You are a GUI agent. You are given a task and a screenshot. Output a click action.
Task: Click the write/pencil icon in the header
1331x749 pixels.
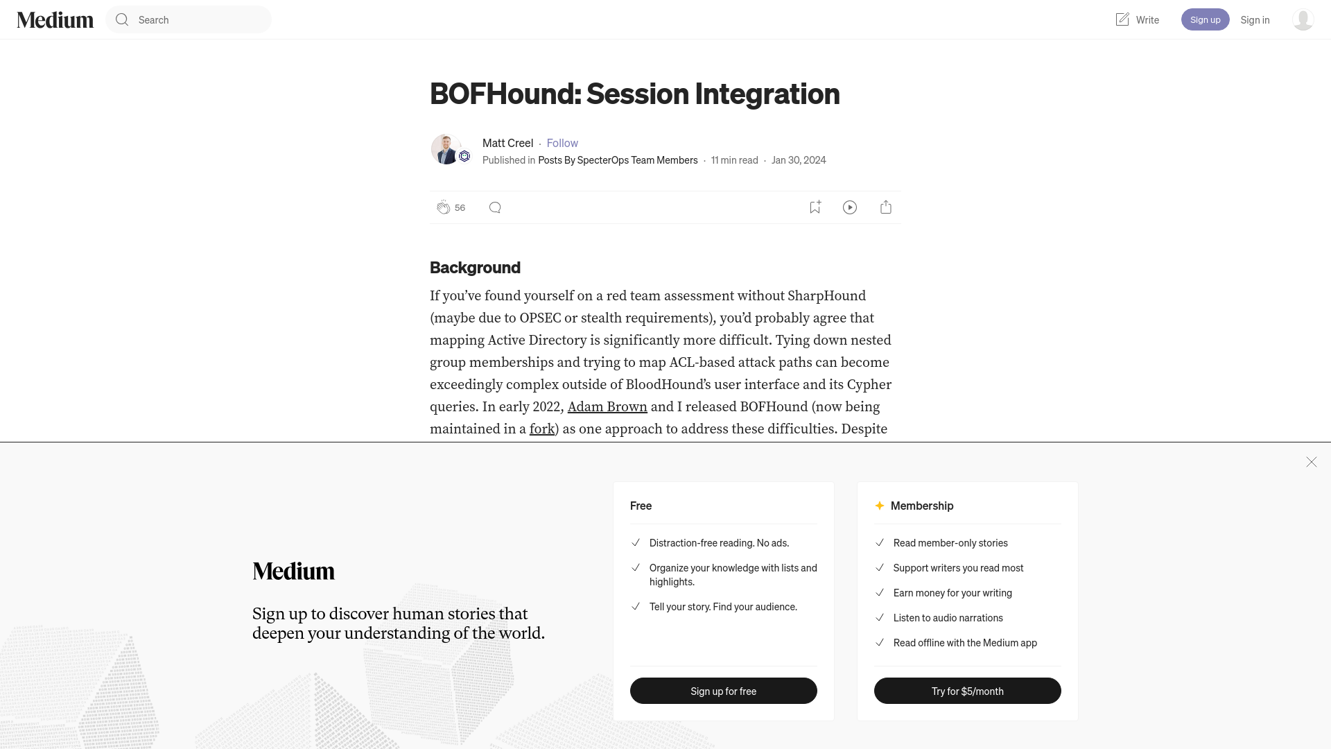[1122, 19]
